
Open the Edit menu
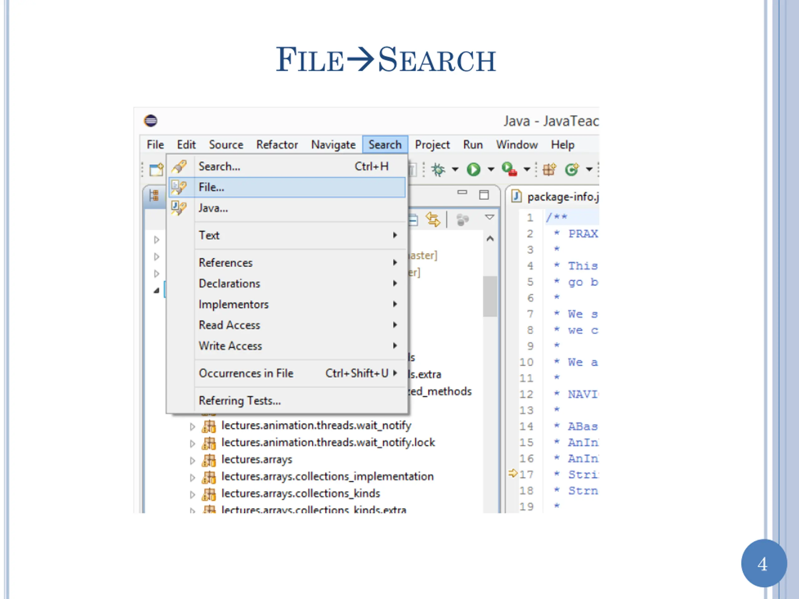click(x=186, y=145)
